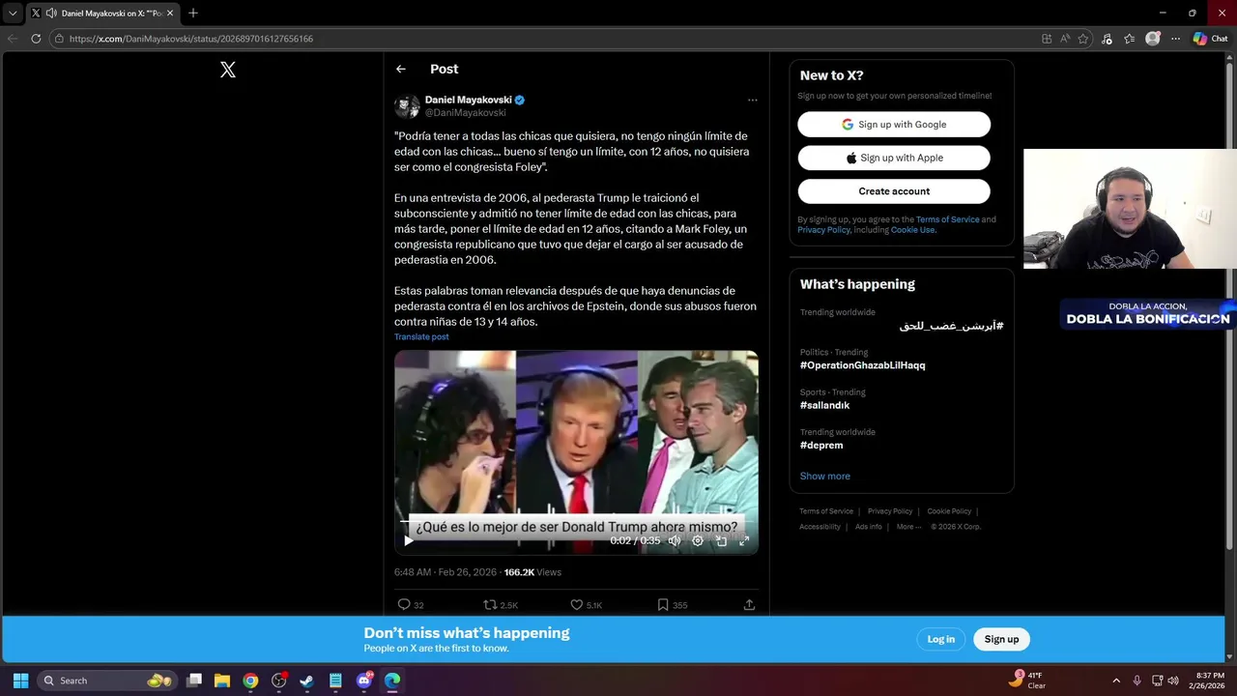The width and height of the screenshot is (1237, 696).
Task: Click the taskbar Search box
Action: (108, 681)
